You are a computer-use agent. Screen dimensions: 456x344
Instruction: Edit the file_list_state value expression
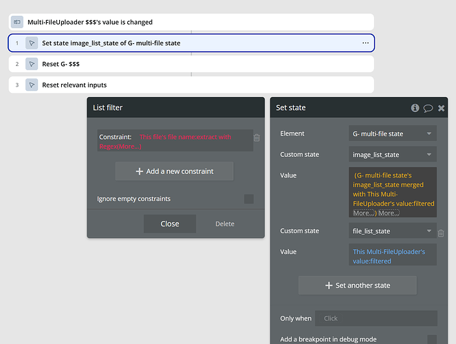[393, 255]
